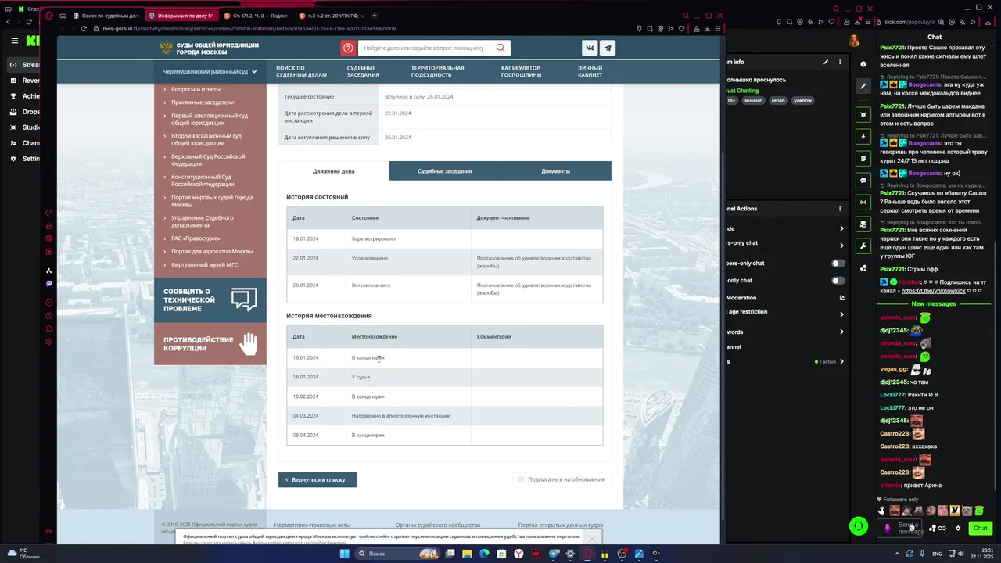Switch to the 'Судебные заседания' tab
The height and width of the screenshot is (563, 1001).
tap(444, 171)
